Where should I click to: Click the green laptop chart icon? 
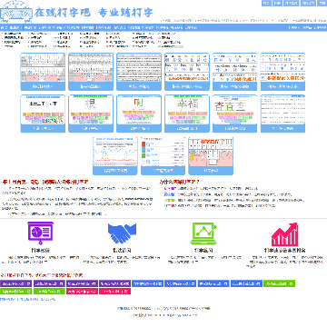(x=203, y=233)
